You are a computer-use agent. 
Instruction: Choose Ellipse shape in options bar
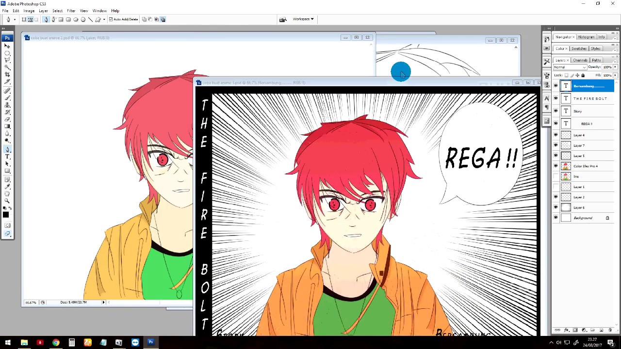[76, 19]
